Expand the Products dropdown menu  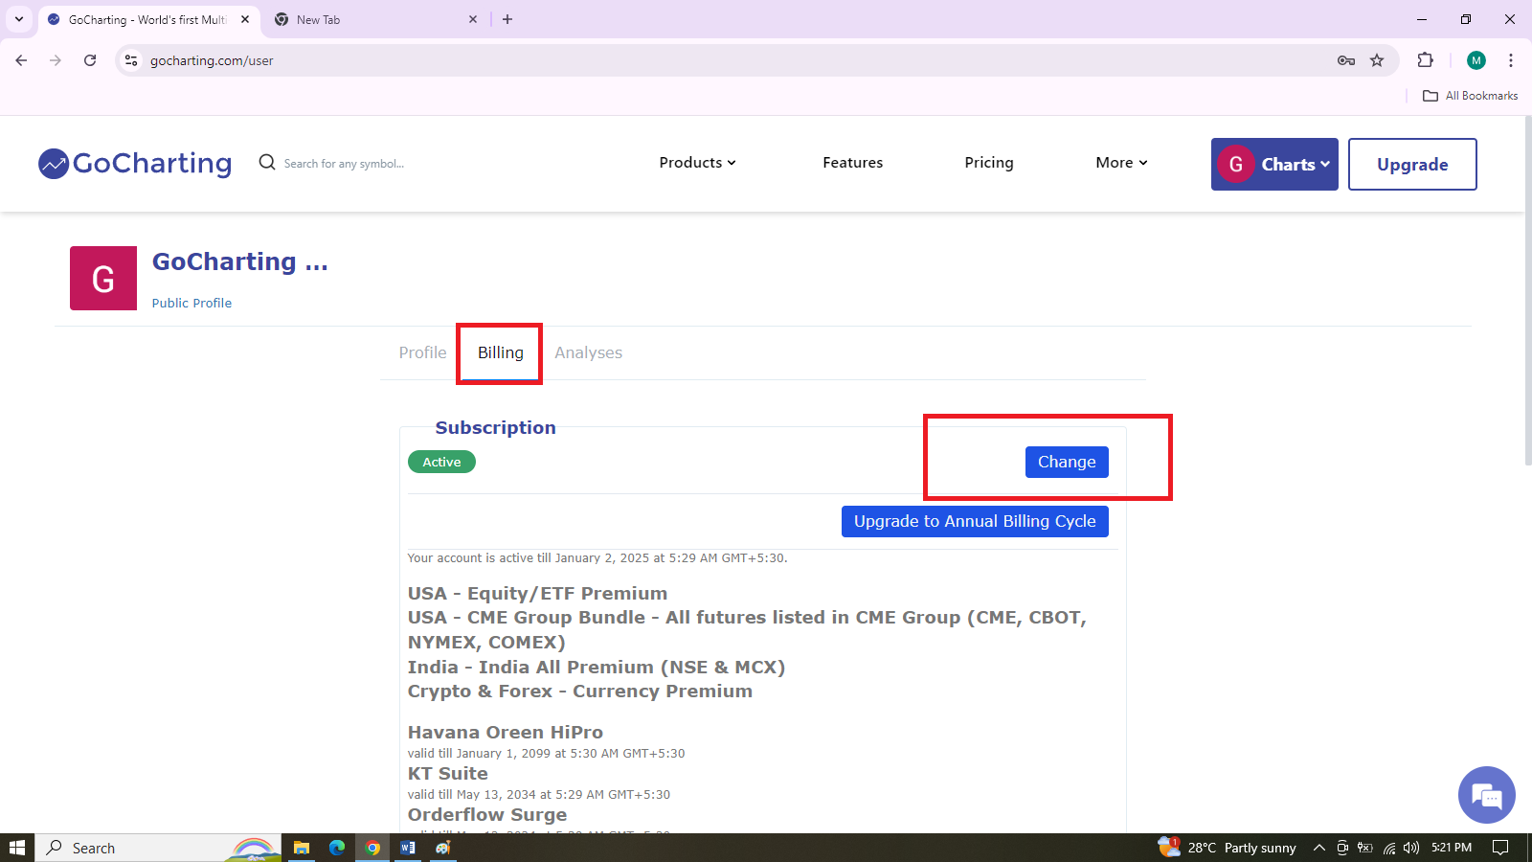coord(697,163)
